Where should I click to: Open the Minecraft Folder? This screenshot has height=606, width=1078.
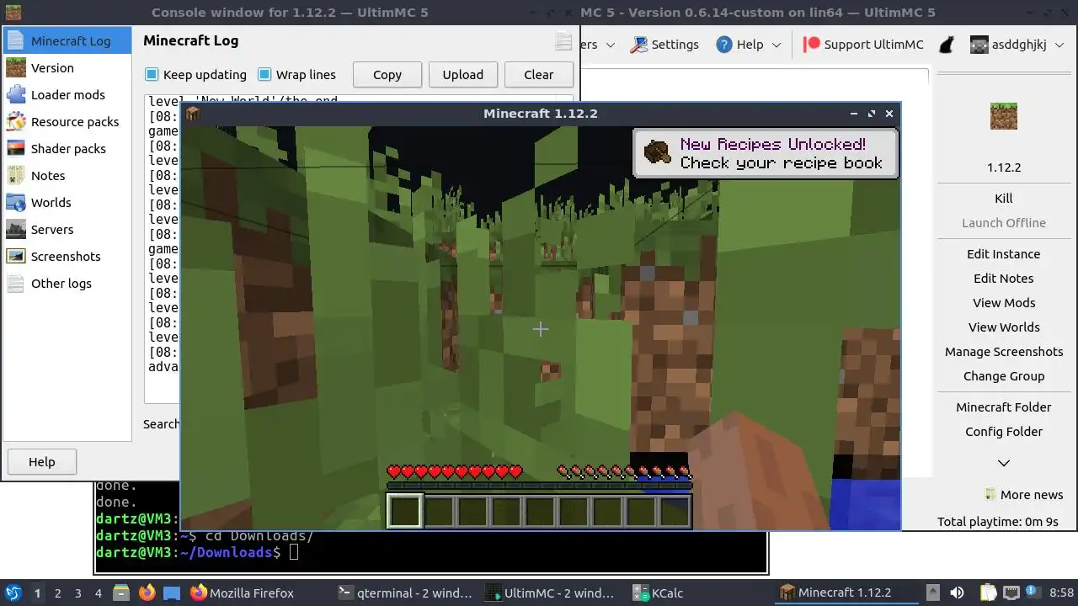(x=1004, y=407)
